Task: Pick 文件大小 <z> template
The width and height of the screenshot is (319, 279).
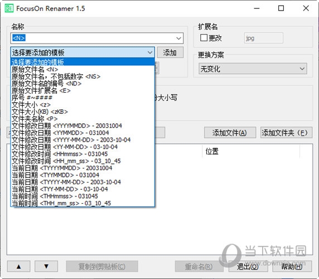Action: [x=83, y=104]
